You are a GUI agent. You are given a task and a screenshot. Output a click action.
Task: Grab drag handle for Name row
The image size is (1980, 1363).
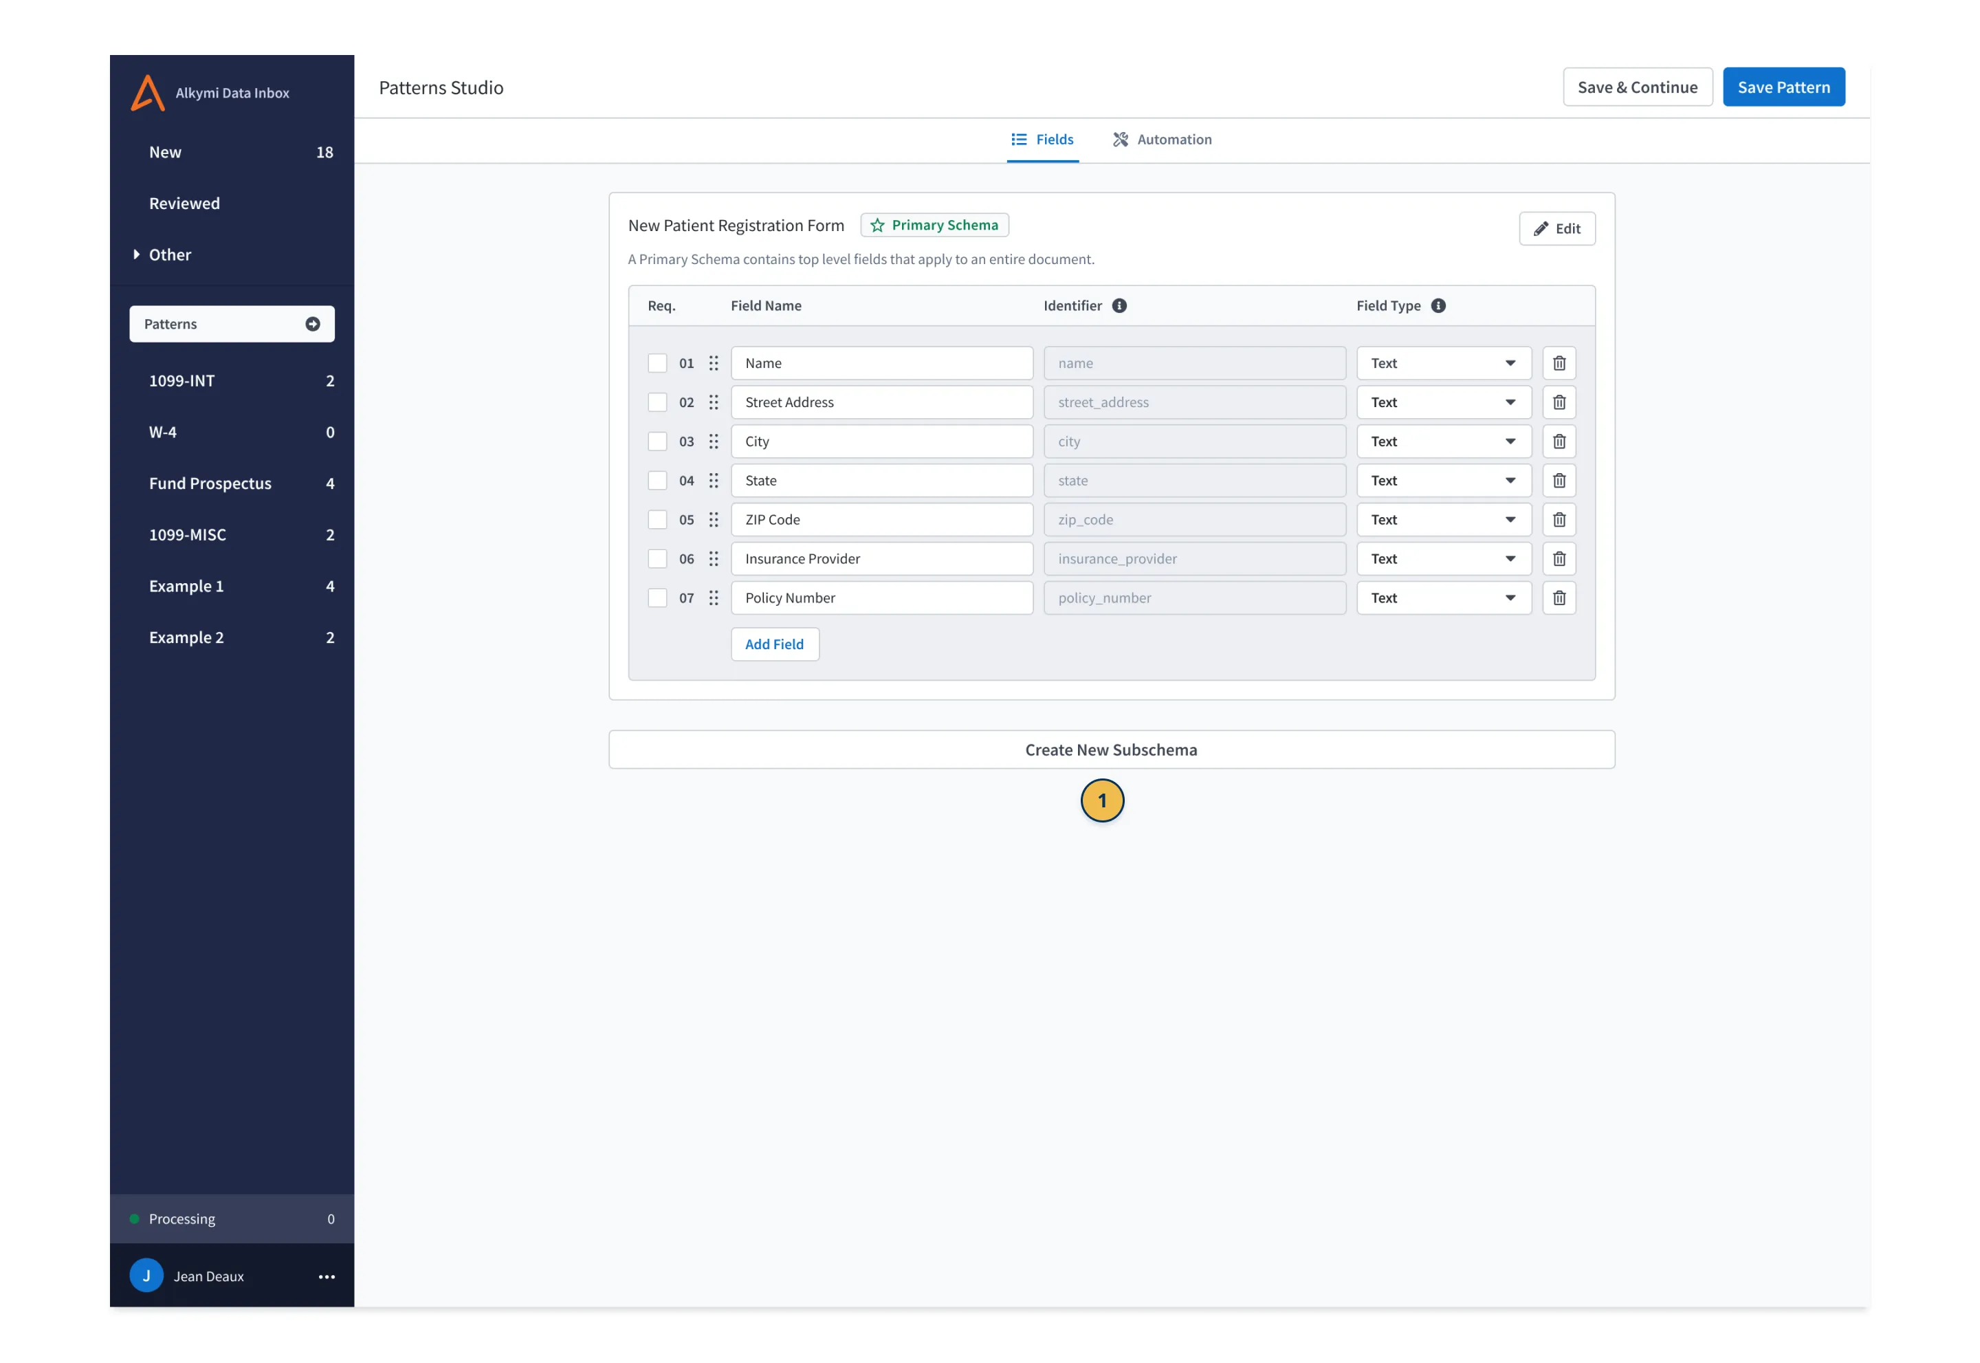pos(713,363)
